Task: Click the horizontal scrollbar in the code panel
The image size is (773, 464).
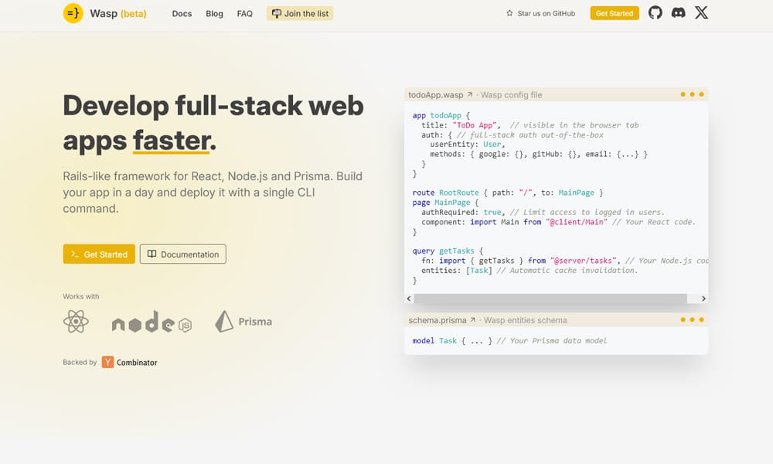Action: click(x=550, y=299)
